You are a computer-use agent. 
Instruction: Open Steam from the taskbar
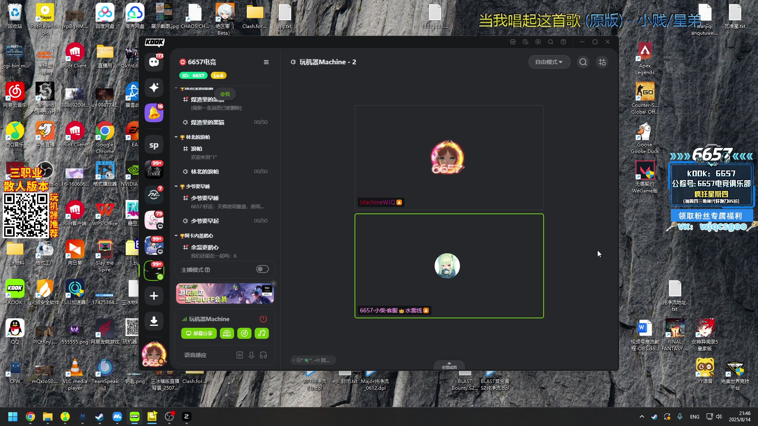pyautogui.click(x=100, y=417)
